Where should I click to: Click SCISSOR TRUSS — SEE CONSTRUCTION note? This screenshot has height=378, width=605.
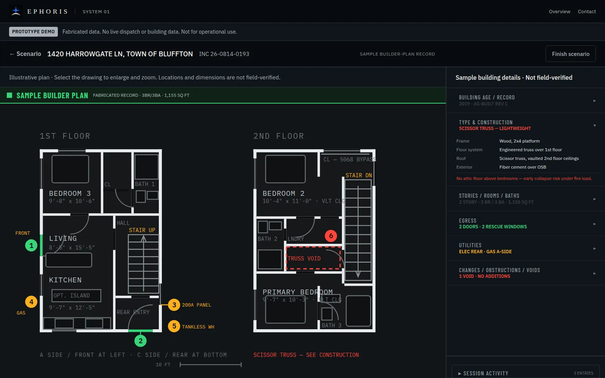[306, 355]
